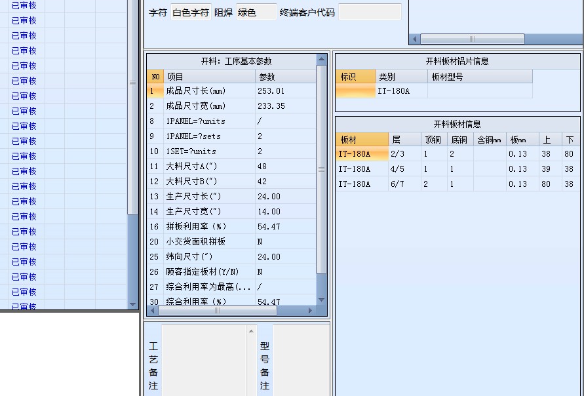Select the IT-180A row with layer 2/3
584x396 pixels.
tap(457, 154)
